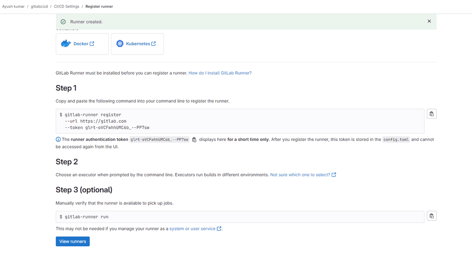Click the View runners button
This screenshot has height=254, width=472.
coord(73,241)
